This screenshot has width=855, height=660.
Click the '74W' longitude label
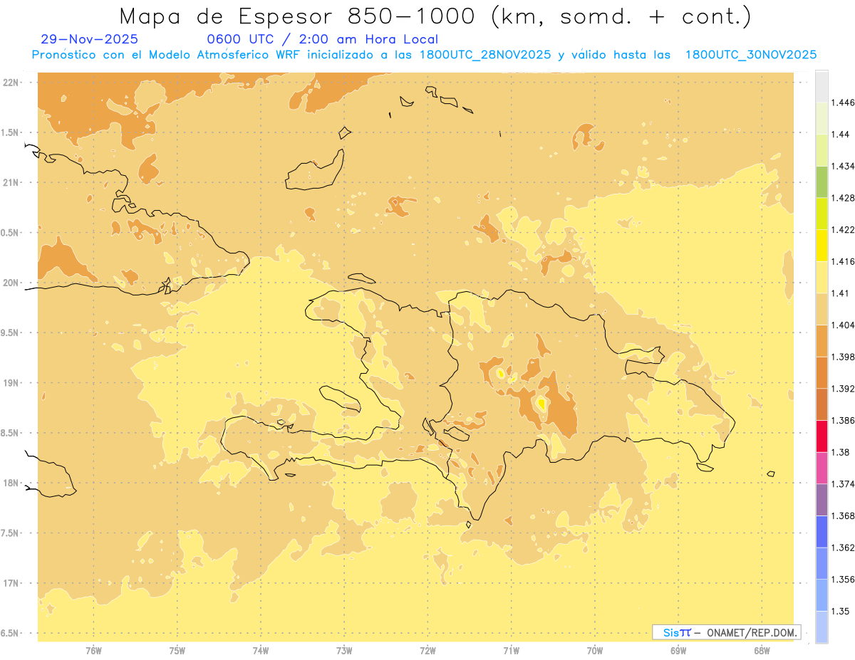tap(261, 651)
